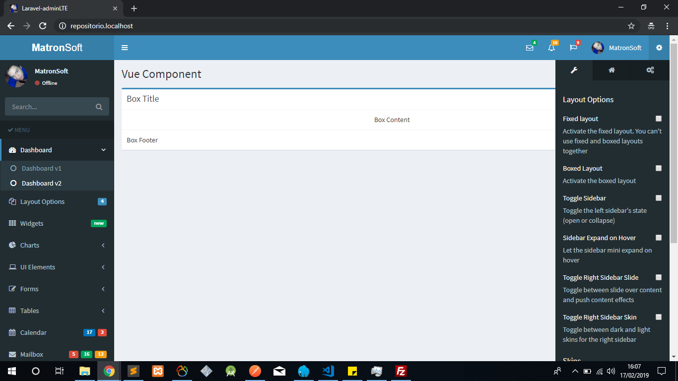Click the Mailbox envelope icon in sidebar
The width and height of the screenshot is (678, 381).
click(x=12, y=354)
